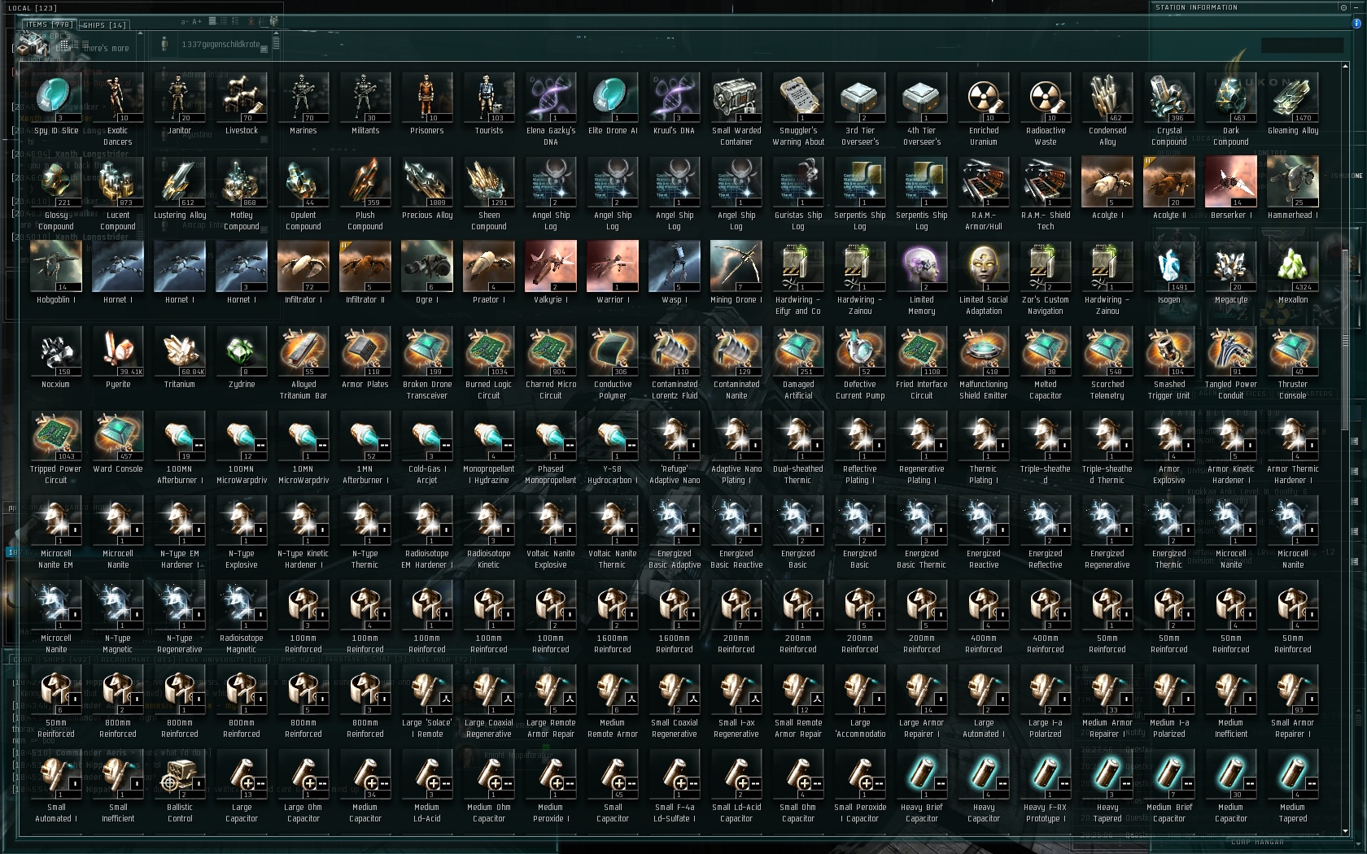Switch to the Ships [14] tab

pos(104,25)
